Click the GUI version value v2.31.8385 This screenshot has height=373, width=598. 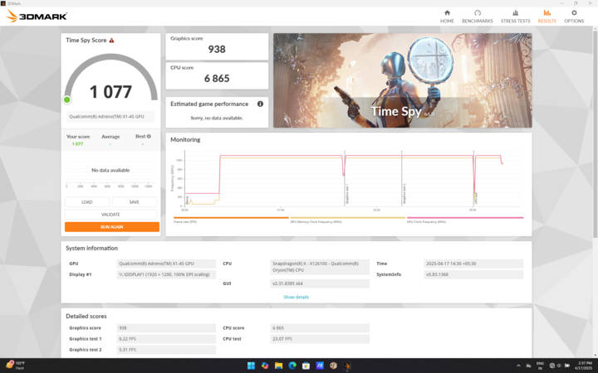[320, 283]
